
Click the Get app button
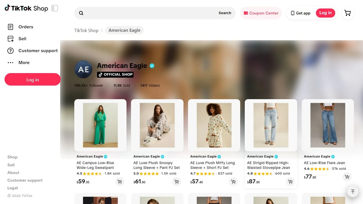(301, 13)
